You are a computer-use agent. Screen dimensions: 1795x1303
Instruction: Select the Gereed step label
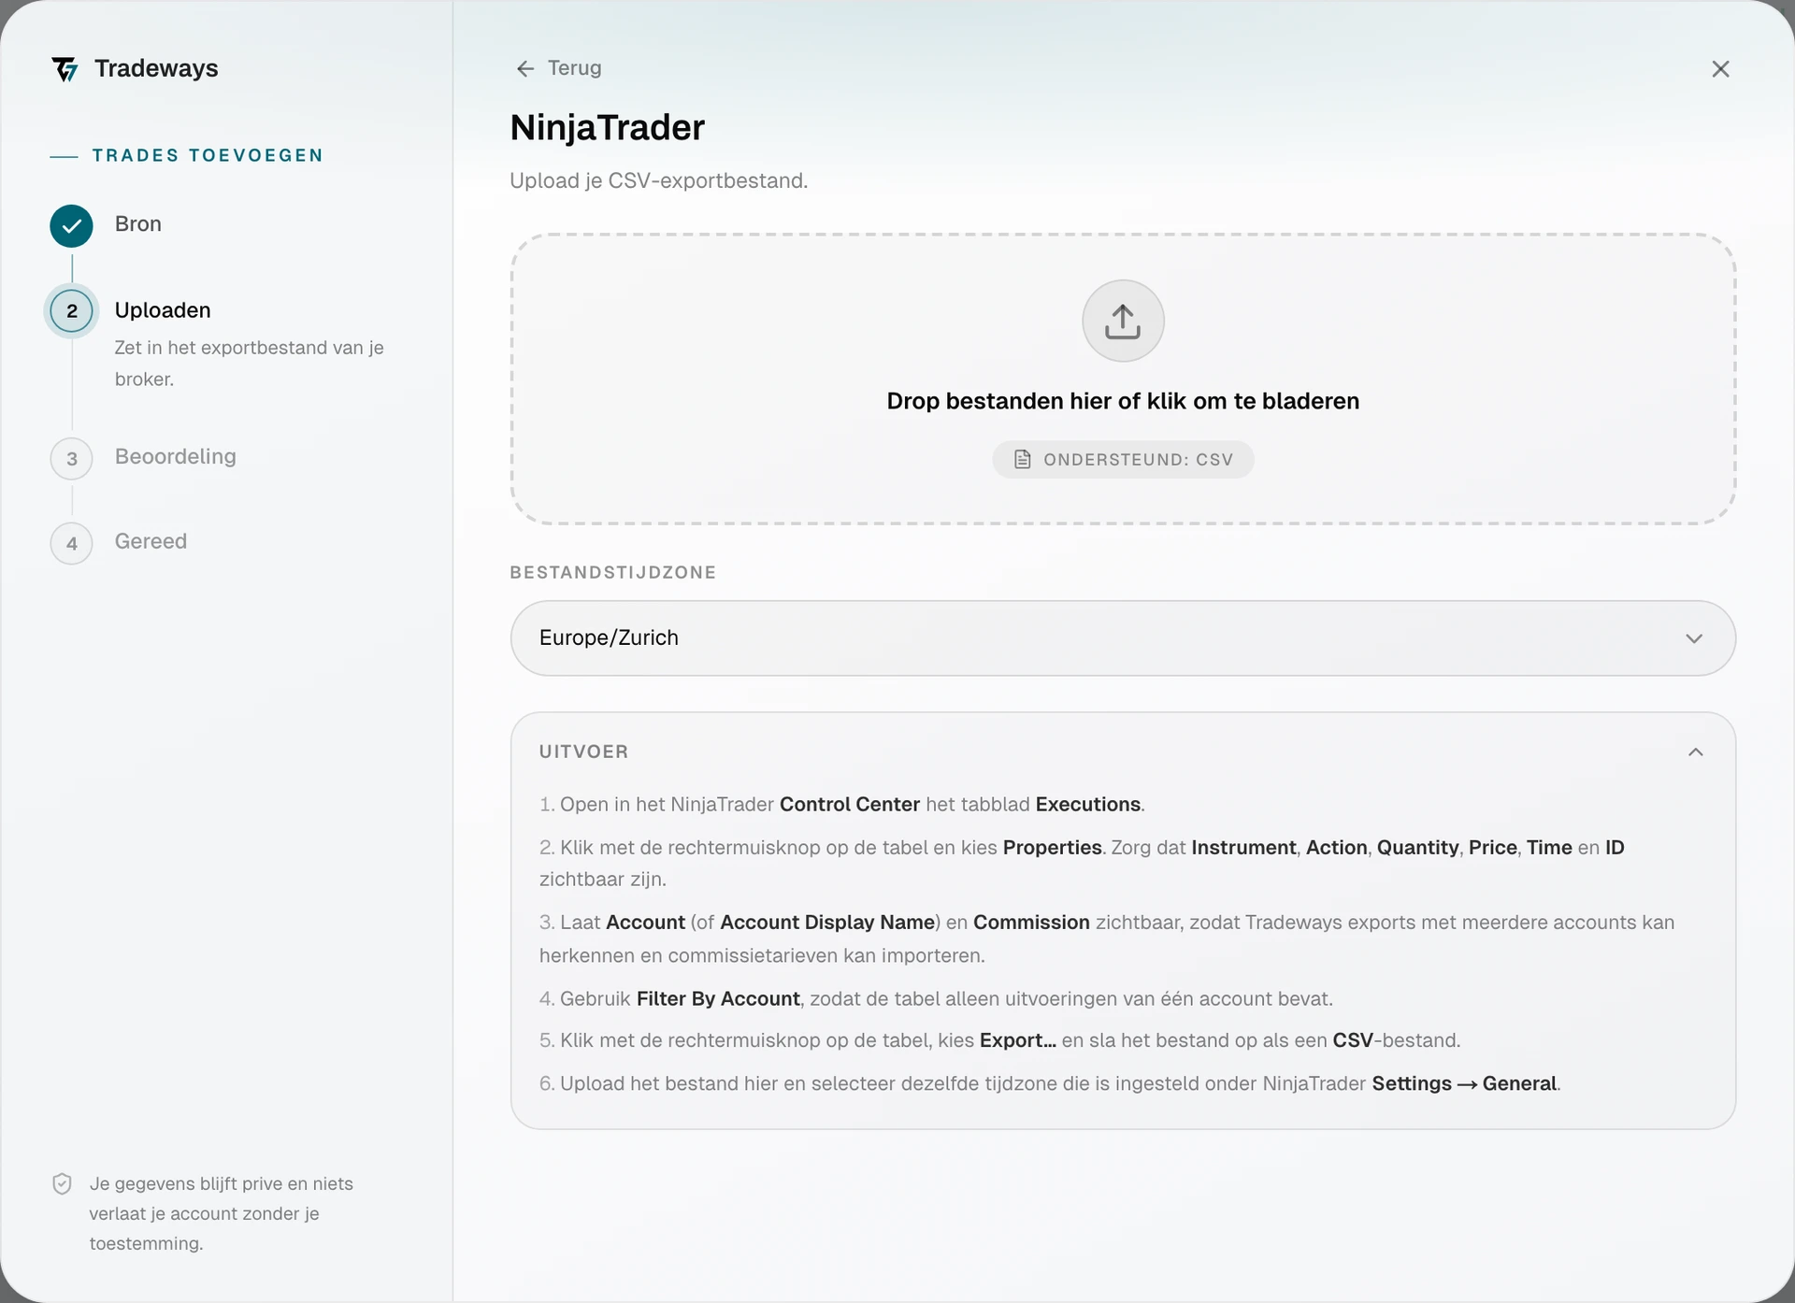click(151, 541)
